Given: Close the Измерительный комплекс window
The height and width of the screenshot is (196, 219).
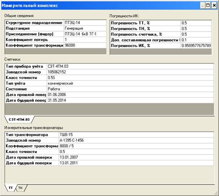Looking at the screenshot, I should (x=214, y=5).
